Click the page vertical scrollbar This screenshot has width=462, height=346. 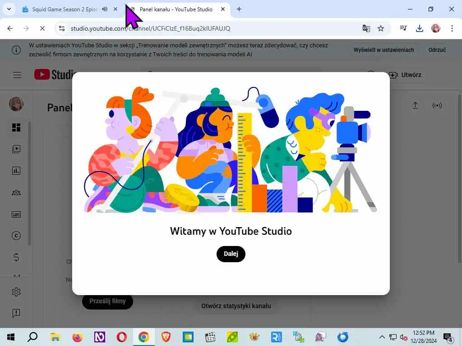click(x=459, y=178)
